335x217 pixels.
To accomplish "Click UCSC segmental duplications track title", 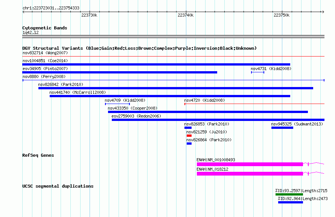I will 58,186.
